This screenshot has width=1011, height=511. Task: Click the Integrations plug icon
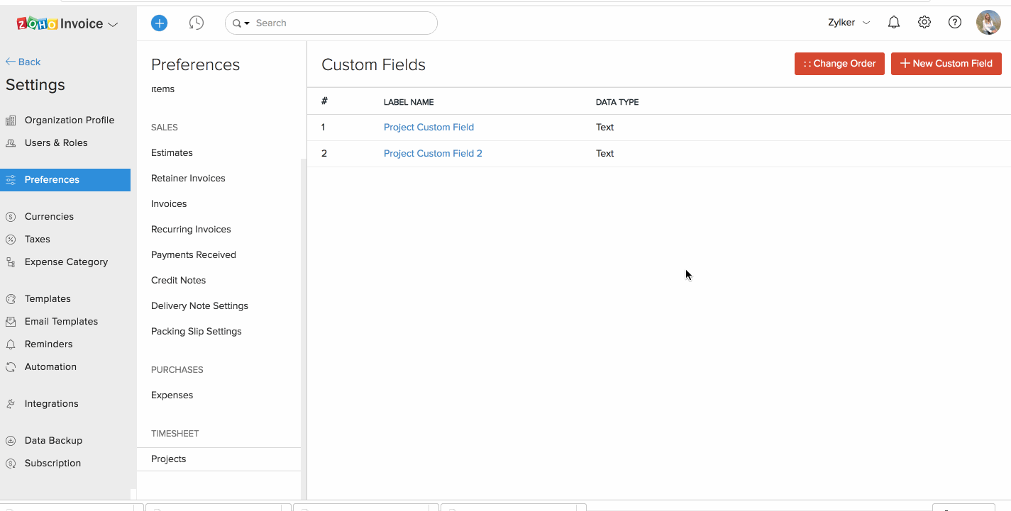(x=11, y=404)
